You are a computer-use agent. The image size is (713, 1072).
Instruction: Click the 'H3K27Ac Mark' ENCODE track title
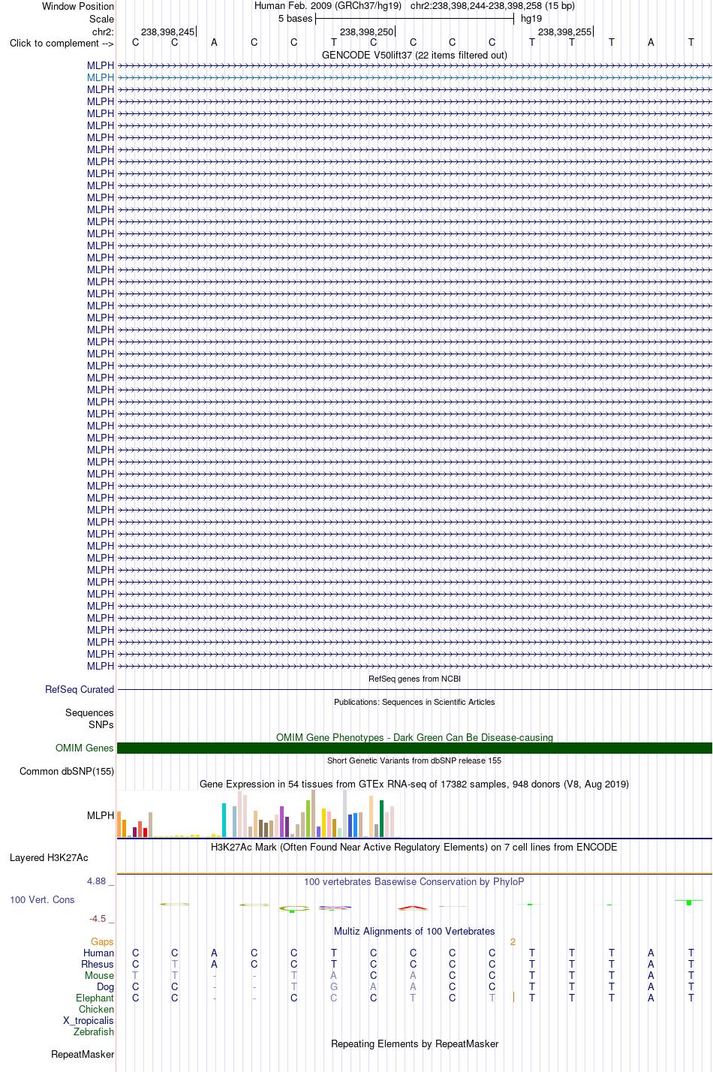414,847
